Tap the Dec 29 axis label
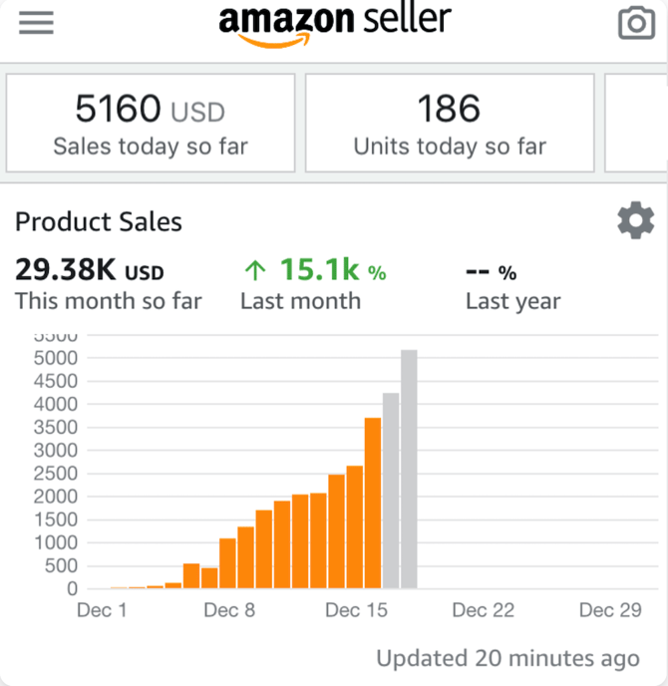Viewport: 668px width, 686px height. (610, 610)
